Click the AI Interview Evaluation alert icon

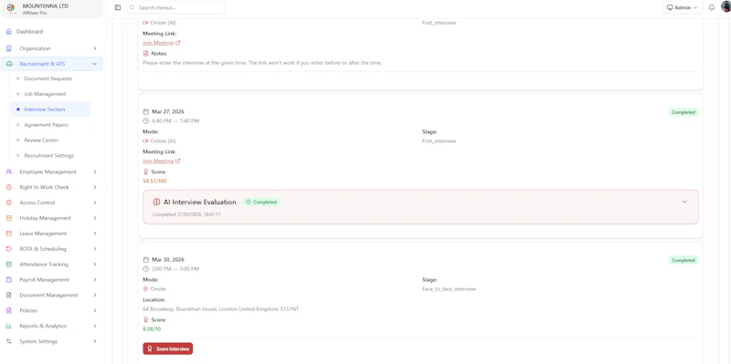pos(156,202)
